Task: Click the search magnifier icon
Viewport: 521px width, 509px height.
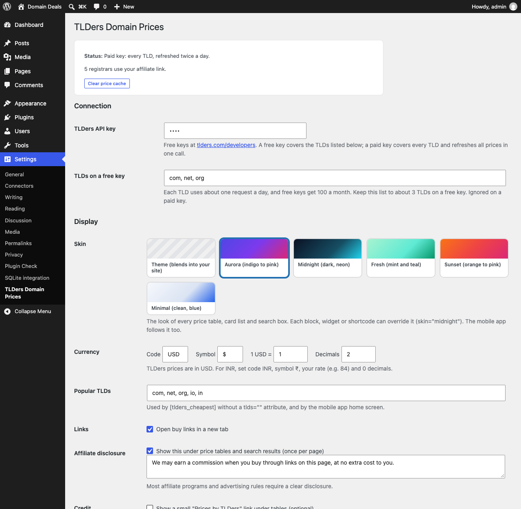Action: (x=72, y=7)
